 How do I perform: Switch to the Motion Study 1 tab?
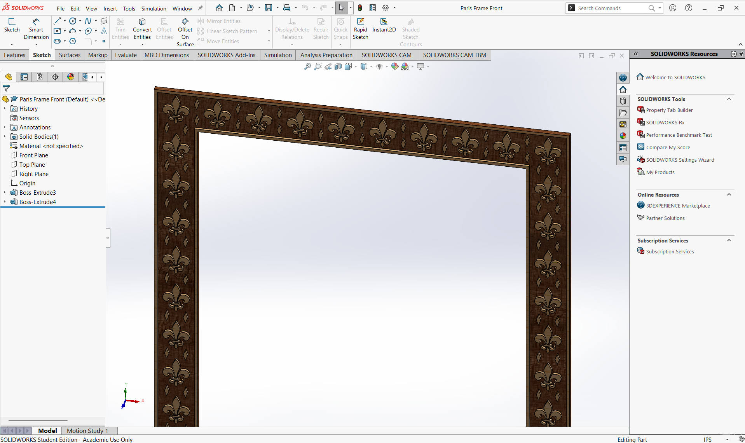pos(87,431)
